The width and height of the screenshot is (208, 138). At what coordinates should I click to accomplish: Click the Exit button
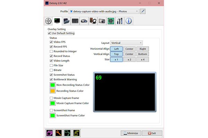[152, 133]
